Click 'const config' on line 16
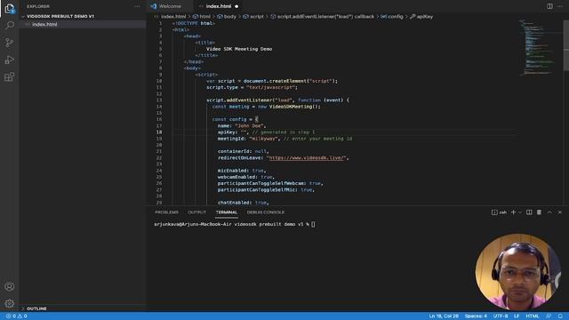Viewport: 569px width, 320px height. [x=229, y=119]
